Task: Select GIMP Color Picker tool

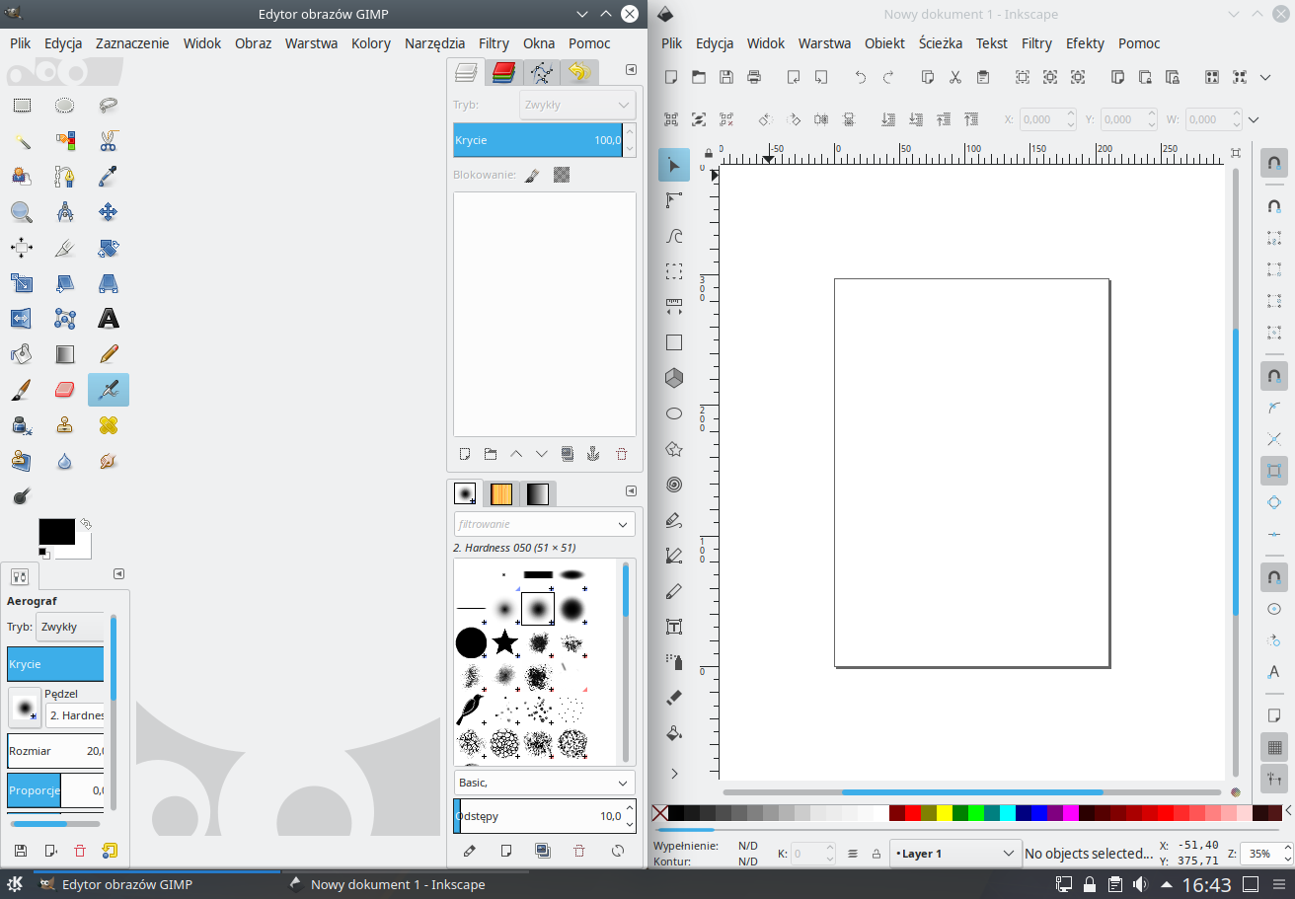Action: (x=109, y=176)
